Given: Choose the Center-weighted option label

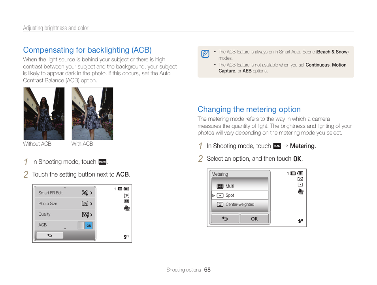Looking at the screenshot, I should 240,204.
